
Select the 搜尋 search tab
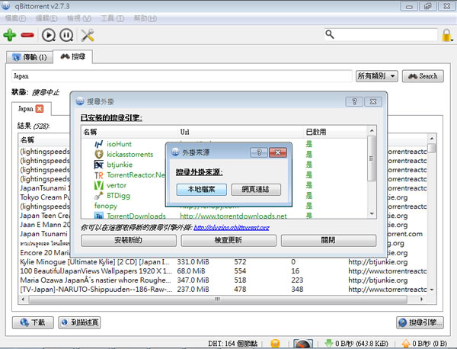click(x=73, y=56)
